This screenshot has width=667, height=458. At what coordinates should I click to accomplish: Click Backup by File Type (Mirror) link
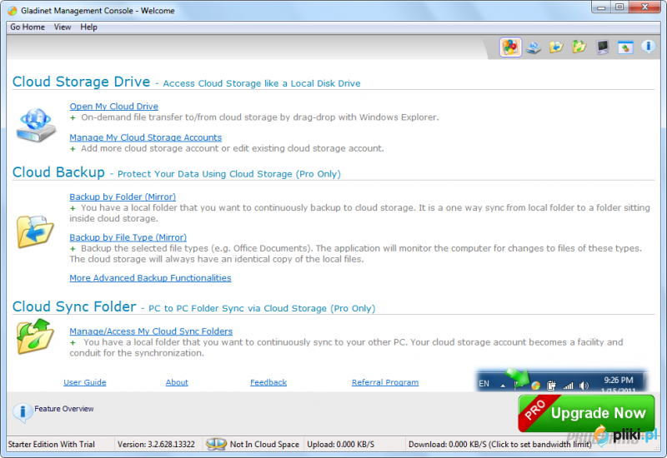(128, 237)
